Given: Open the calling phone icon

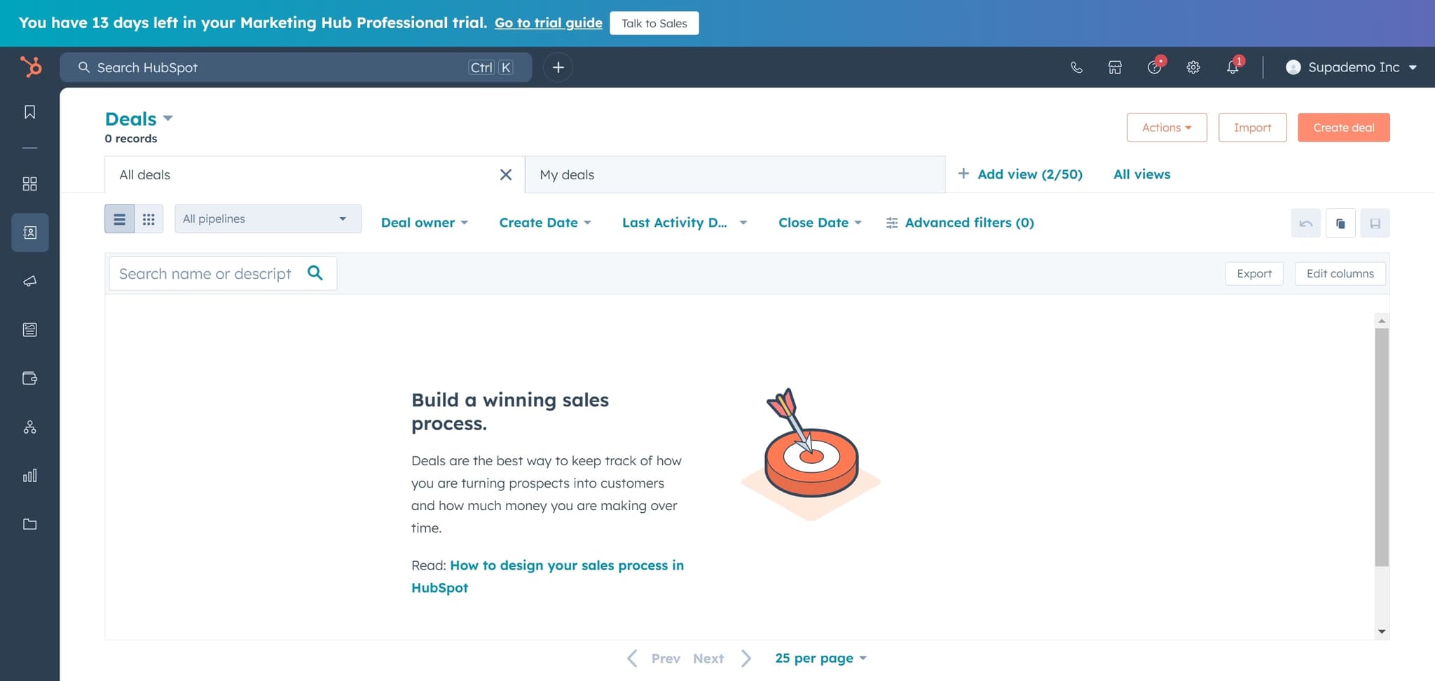Looking at the screenshot, I should point(1076,67).
